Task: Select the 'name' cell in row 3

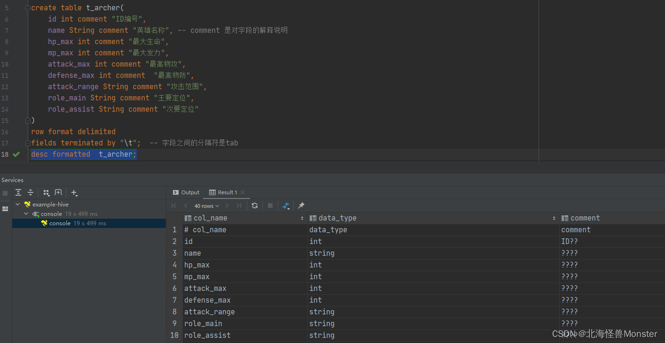Action: [245, 253]
